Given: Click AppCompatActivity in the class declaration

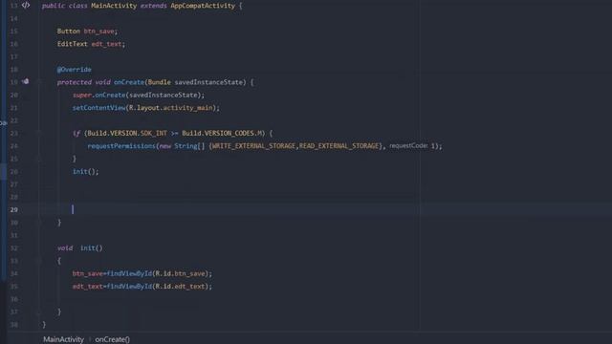Looking at the screenshot, I should [x=203, y=6].
